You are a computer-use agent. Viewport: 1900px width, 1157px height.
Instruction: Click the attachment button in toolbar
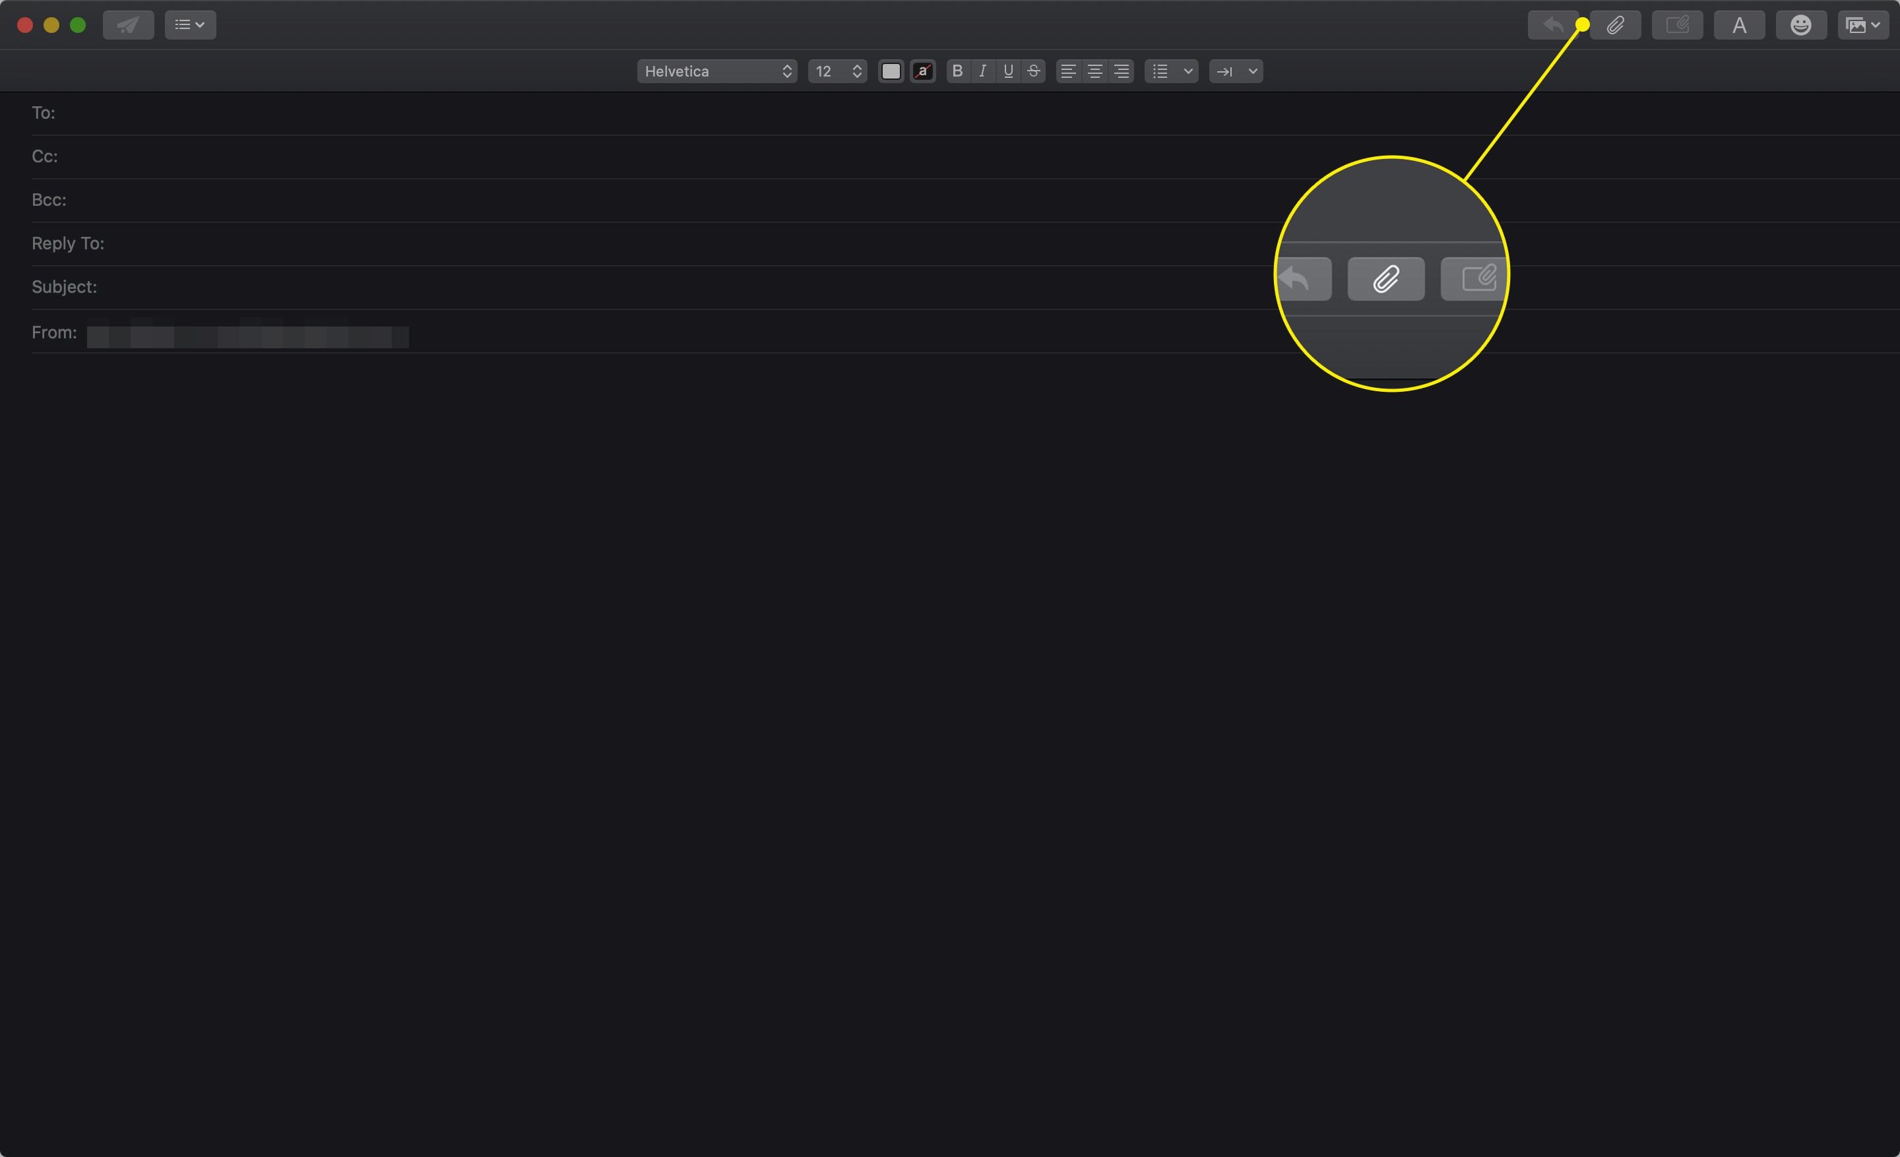pos(1615,24)
